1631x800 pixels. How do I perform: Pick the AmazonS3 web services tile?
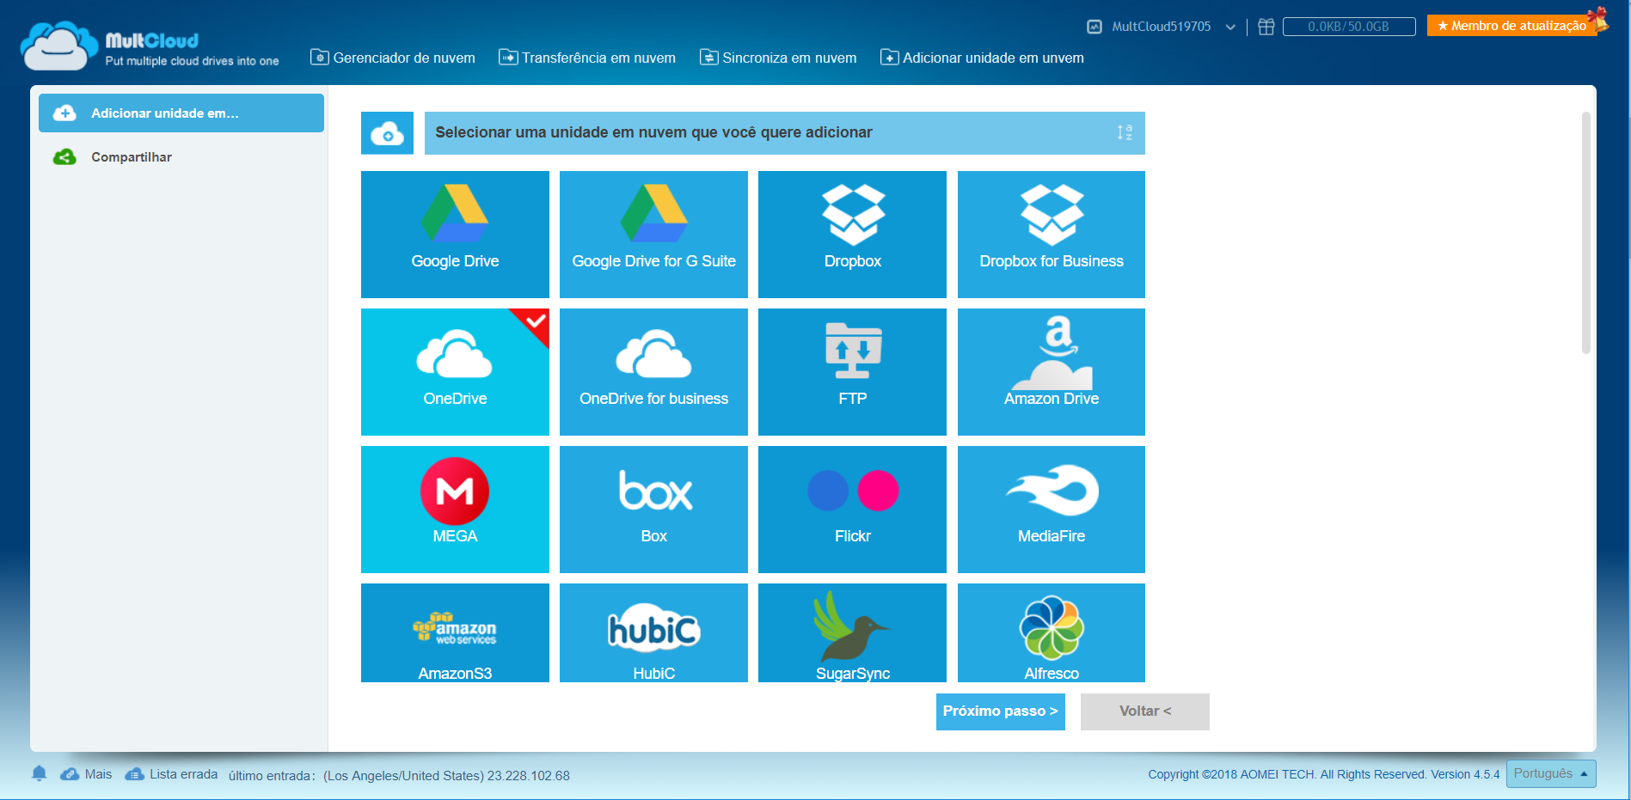click(x=455, y=633)
